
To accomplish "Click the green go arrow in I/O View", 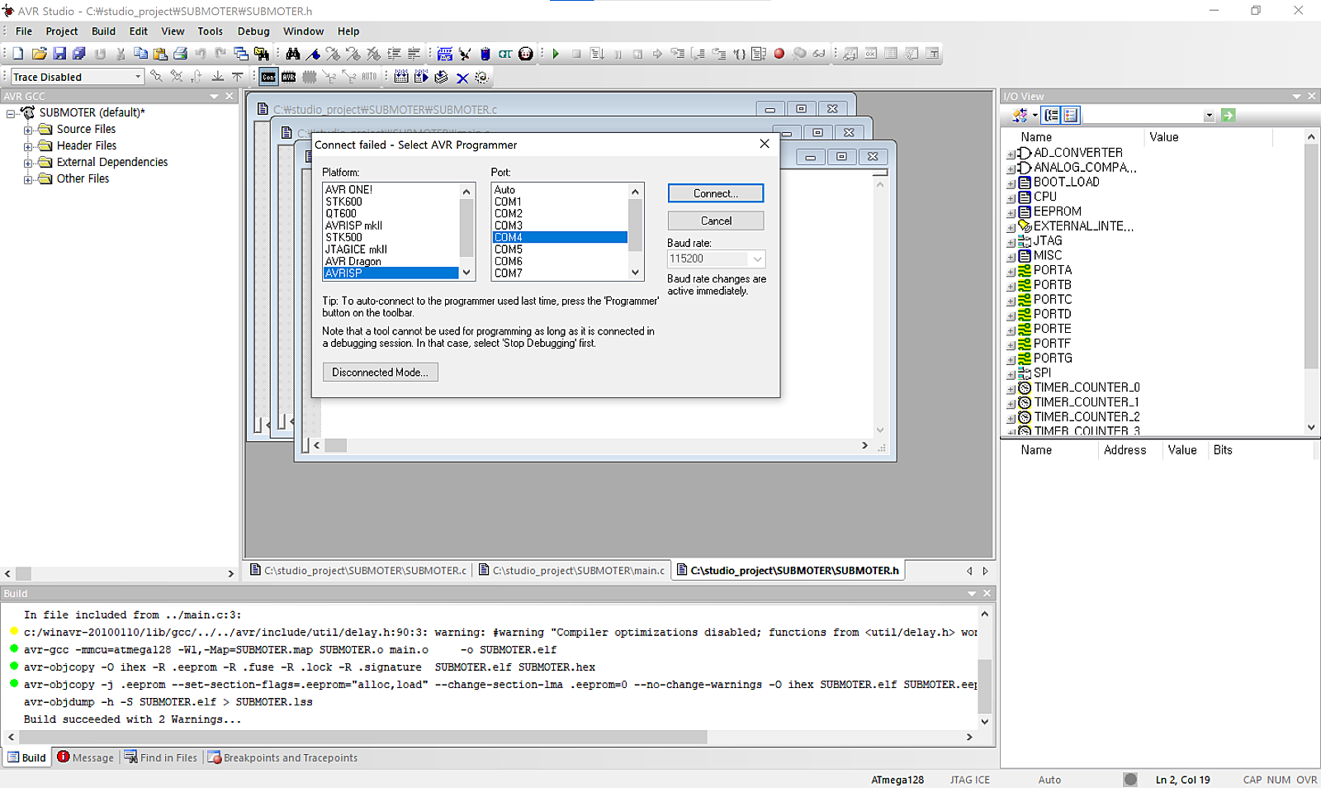I will tap(1228, 116).
